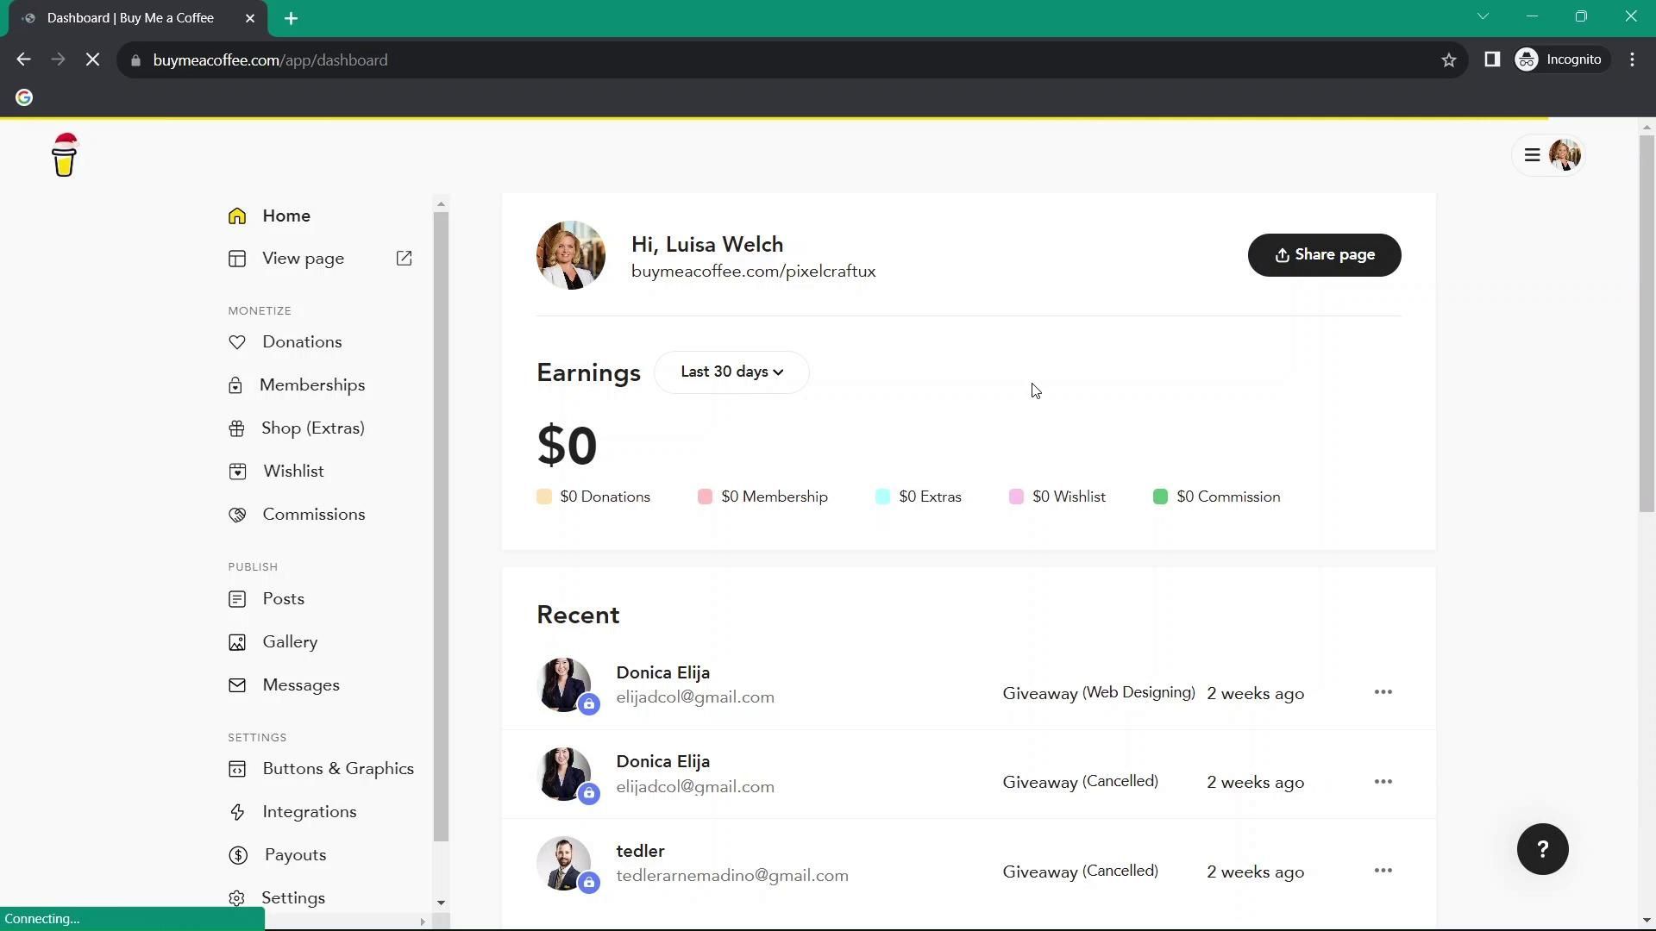
Task: Click the Share page button
Action: coord(1324,255)
